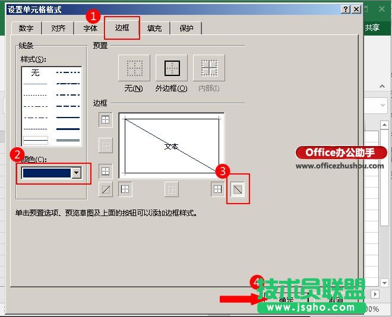Screen dimensions: 392x317
Task: Select the 无 line style
Action: click(x=35, y=72)
